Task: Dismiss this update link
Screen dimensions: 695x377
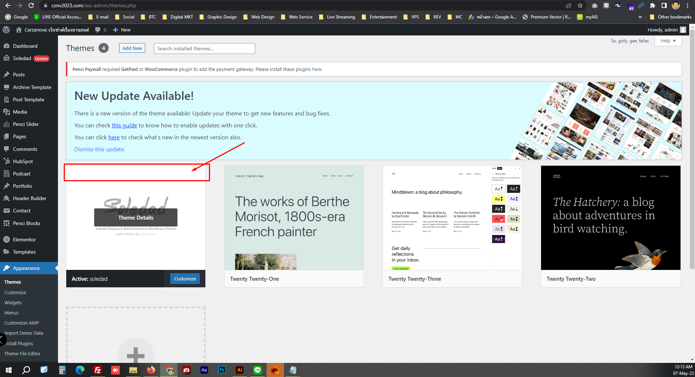Action: click(x=100, y=149)
